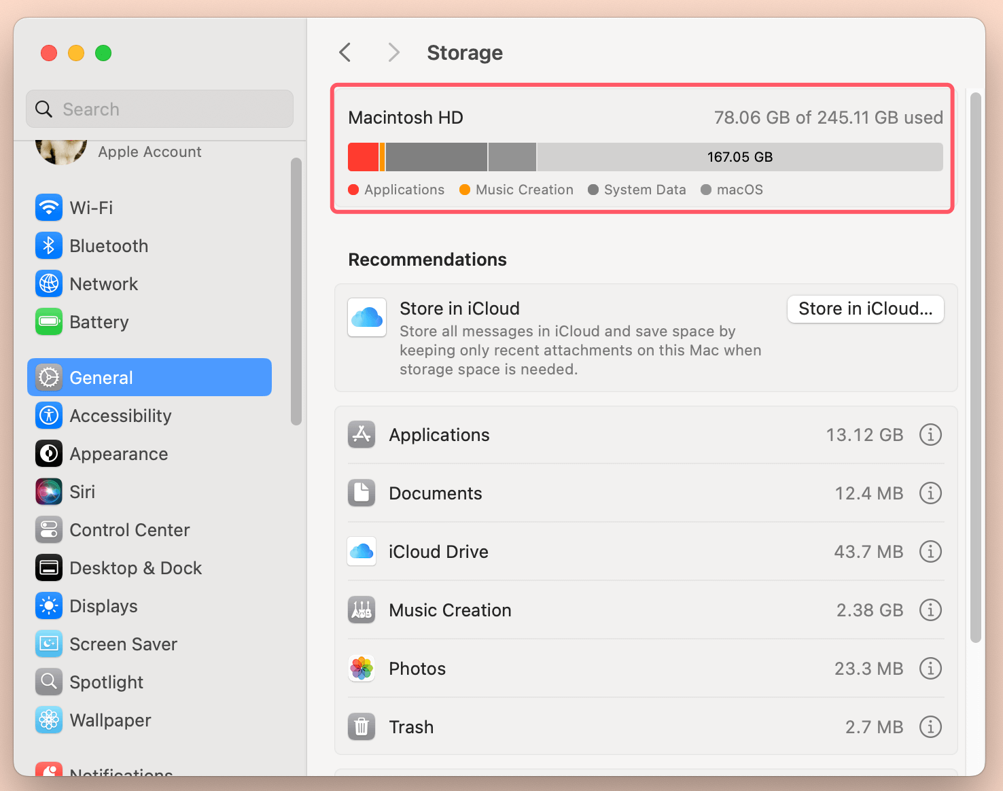The image size is (1003, 791).
Task: Click the Siri icon in sidebar
Action: click(x=49, y=492)
